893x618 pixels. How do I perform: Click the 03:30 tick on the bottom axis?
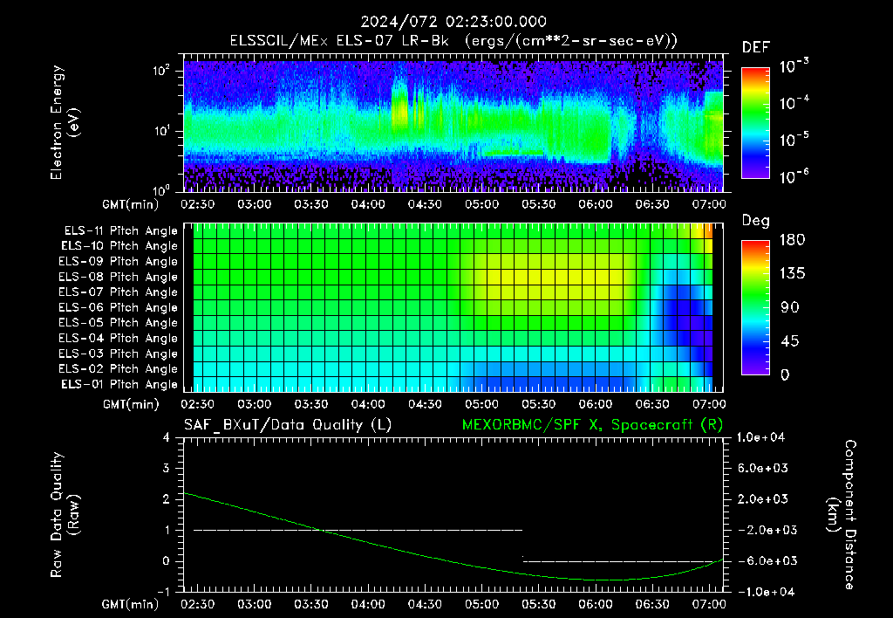click(x=311, y=604)
